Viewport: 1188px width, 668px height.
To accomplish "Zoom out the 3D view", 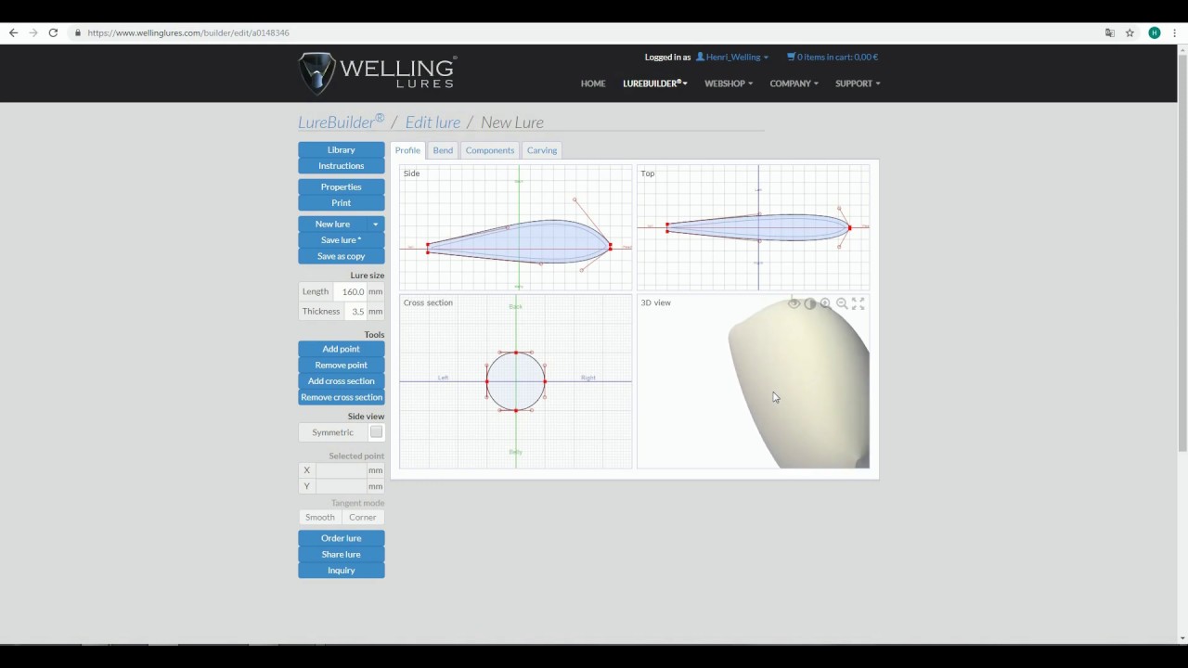I will coord(842,303).
